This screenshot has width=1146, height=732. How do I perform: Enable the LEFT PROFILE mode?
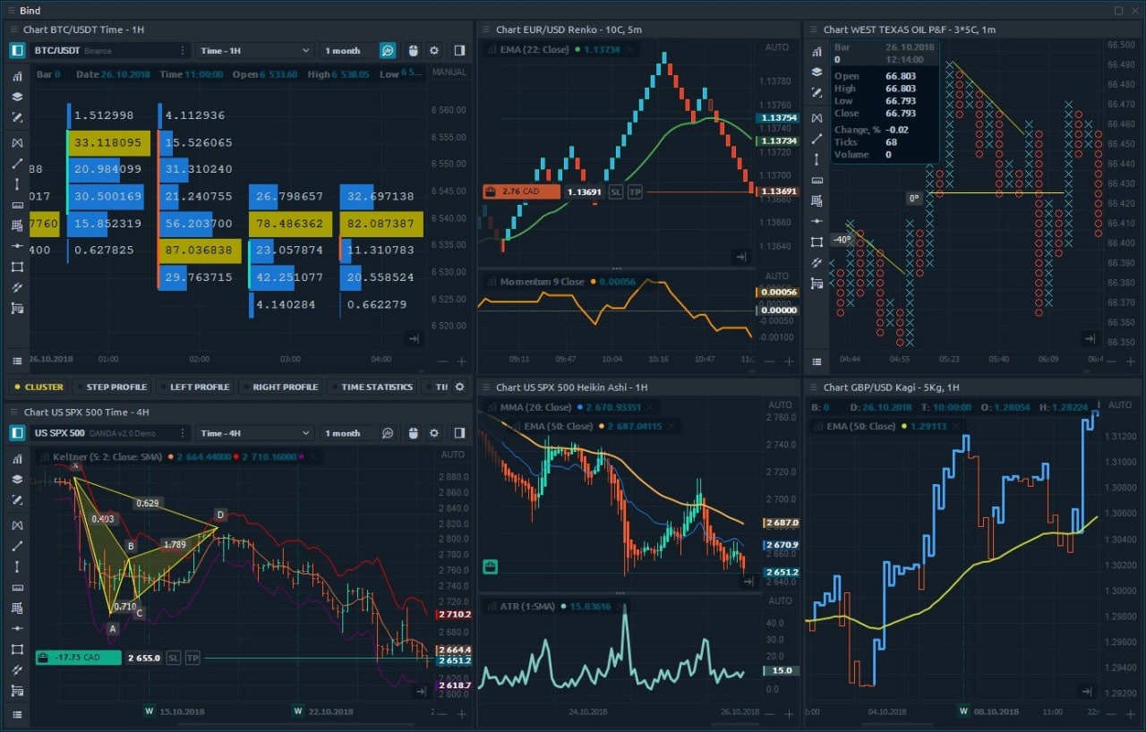coord(194,387)
